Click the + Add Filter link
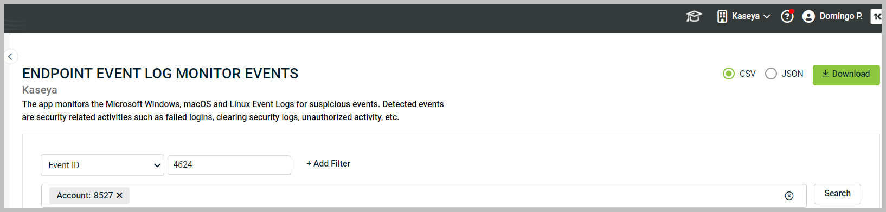 328,163
